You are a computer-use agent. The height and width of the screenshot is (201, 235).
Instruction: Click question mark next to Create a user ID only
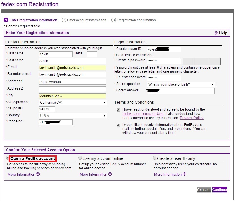coord(184,174)
